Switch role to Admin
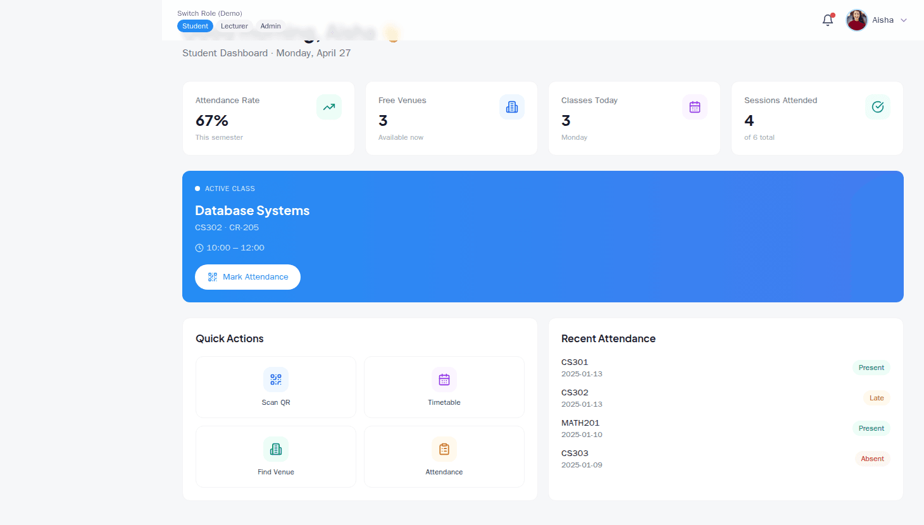924x525 pixels. [270, 26]
